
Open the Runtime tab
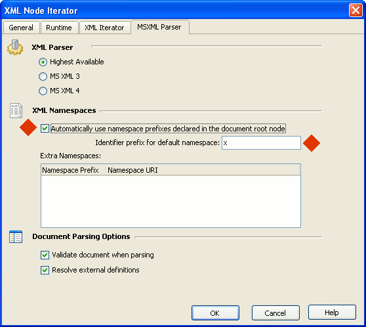[59, 28]
